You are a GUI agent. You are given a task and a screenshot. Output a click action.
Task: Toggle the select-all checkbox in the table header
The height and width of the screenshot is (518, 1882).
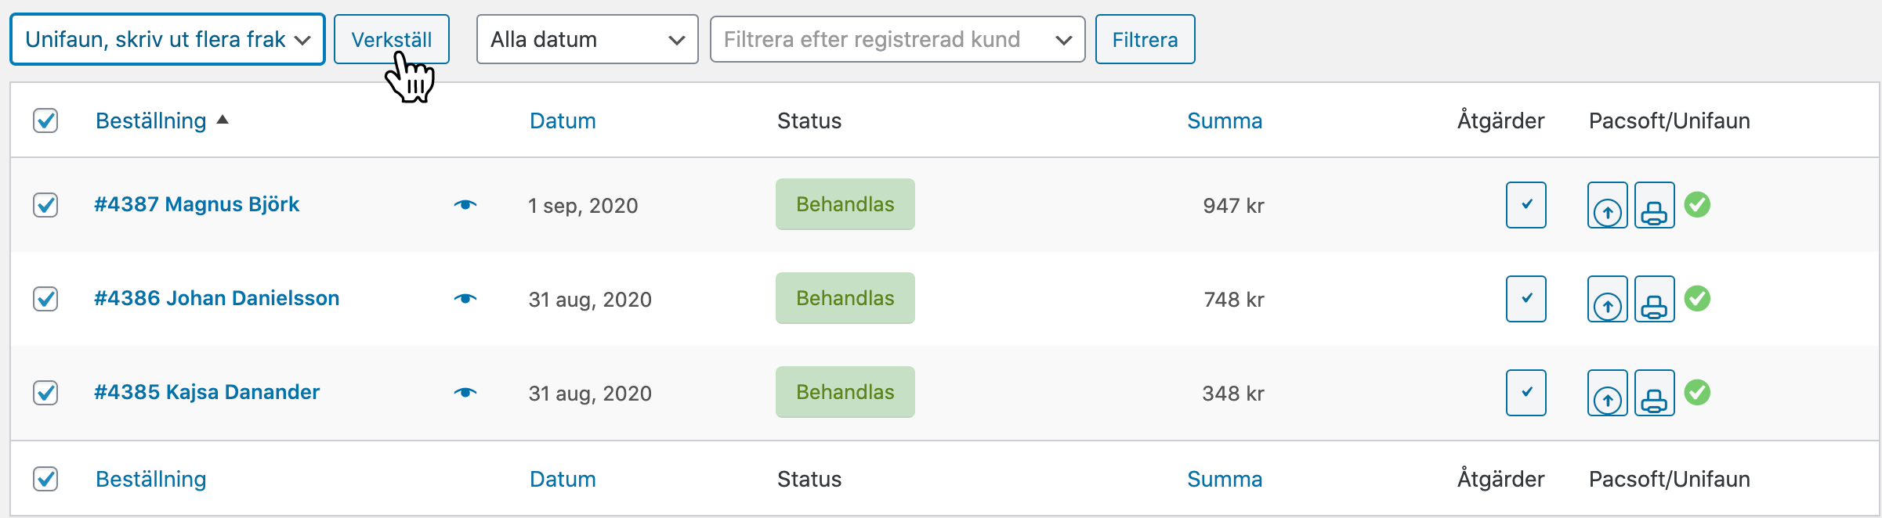pyautogui.click(x=45, y=121)
